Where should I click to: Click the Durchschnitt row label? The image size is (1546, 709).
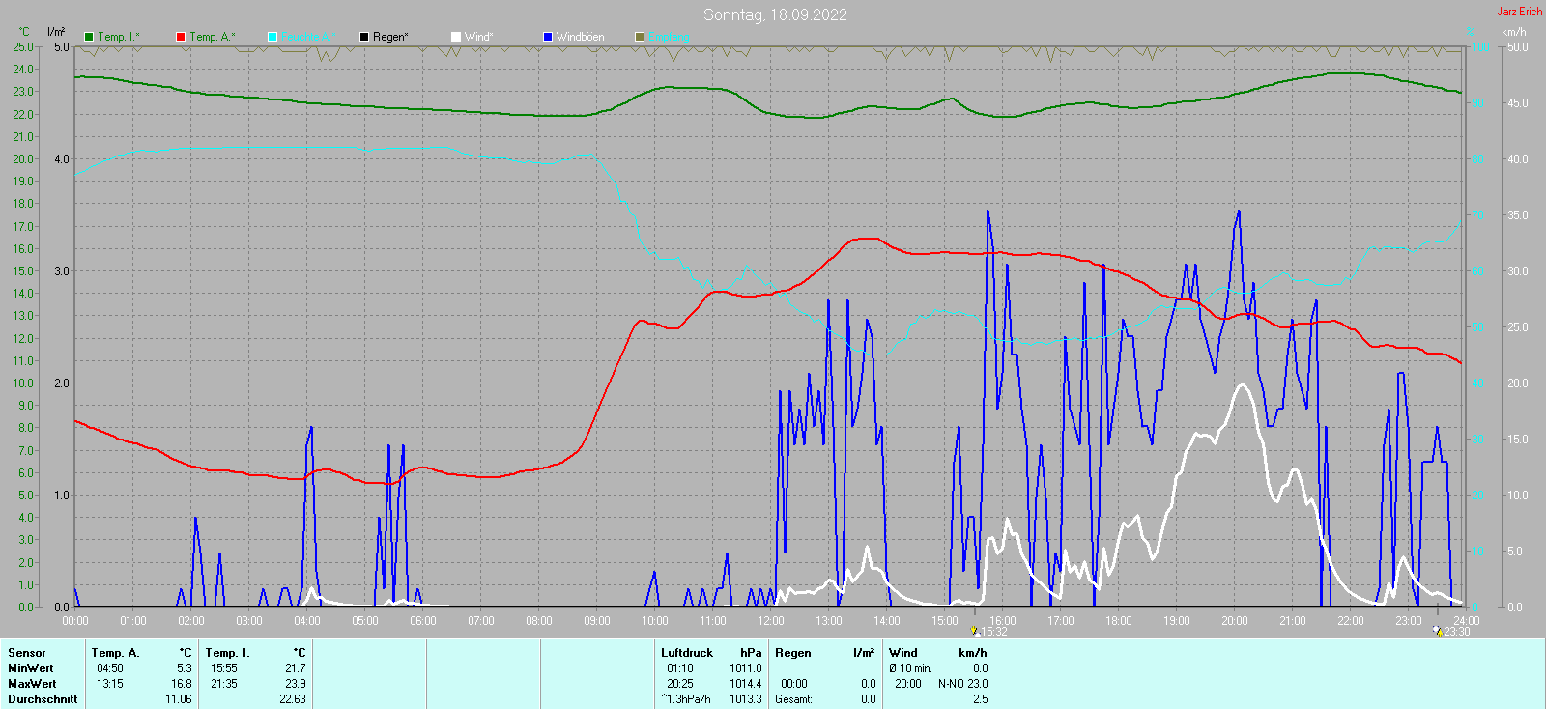pyautogui.click(x=43, y=699)
